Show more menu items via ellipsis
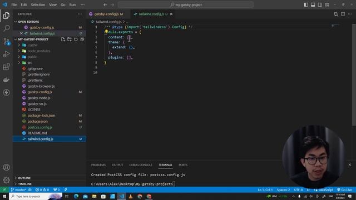Screen dimensions: 356x200 point(83,5)
